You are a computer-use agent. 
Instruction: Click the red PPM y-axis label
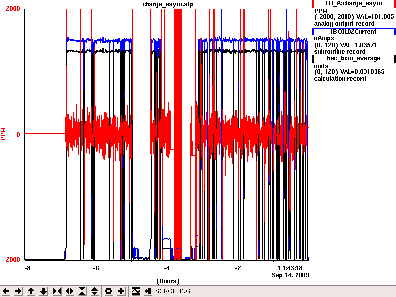point(3,134)
